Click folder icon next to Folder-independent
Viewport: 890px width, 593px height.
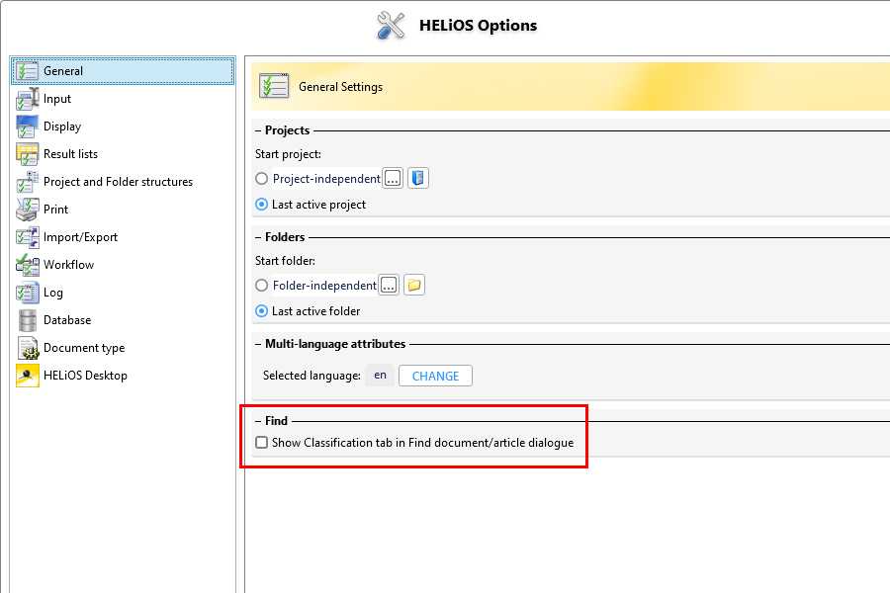point(414,285)
